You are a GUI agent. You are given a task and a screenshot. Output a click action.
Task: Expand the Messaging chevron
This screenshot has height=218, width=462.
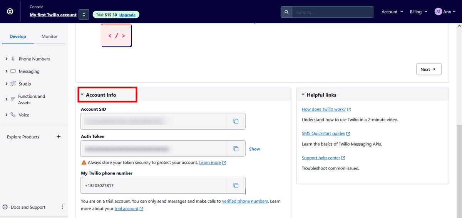click(7, 71)
